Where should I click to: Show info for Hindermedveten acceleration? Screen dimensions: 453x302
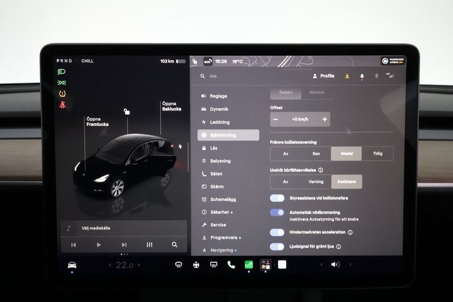[x=350, y=232]
